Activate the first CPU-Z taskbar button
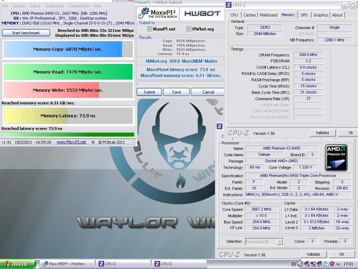Image resolution: width=358 pixels, height=269 pixels. (123, 264)
